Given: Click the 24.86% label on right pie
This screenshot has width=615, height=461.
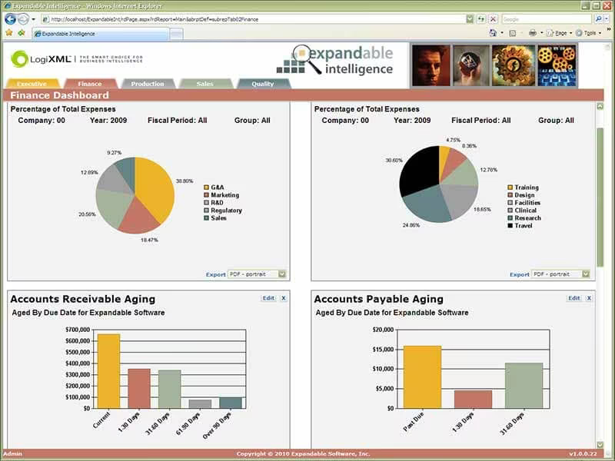Looking at the screenshot, I should point(411,225).
